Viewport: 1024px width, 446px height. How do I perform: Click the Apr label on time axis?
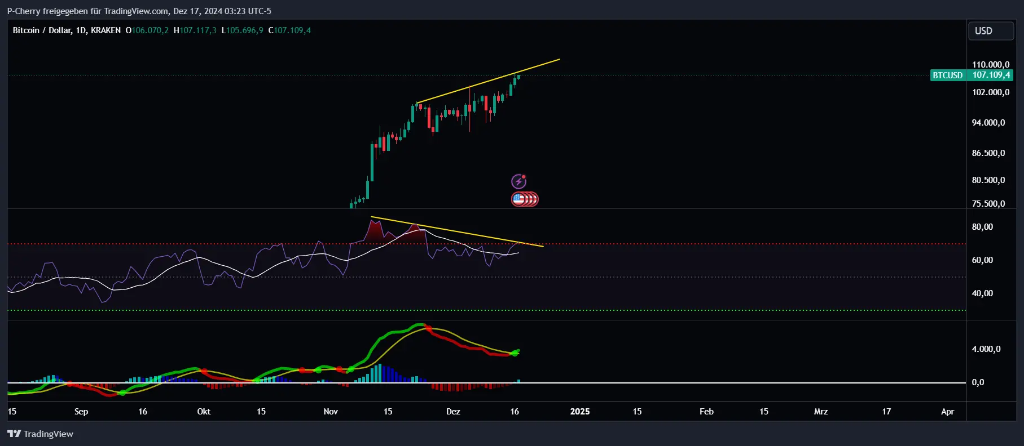pyautogui.click(x=947, y=412)
